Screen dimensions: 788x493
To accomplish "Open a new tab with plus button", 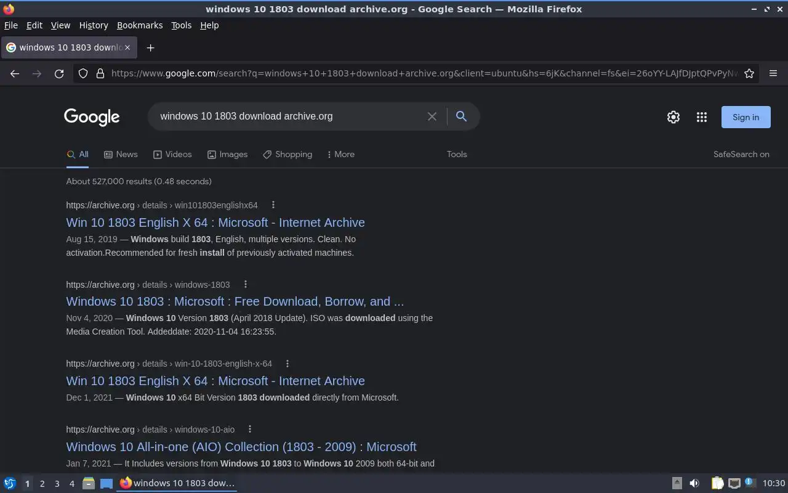I will pos(150,47).
